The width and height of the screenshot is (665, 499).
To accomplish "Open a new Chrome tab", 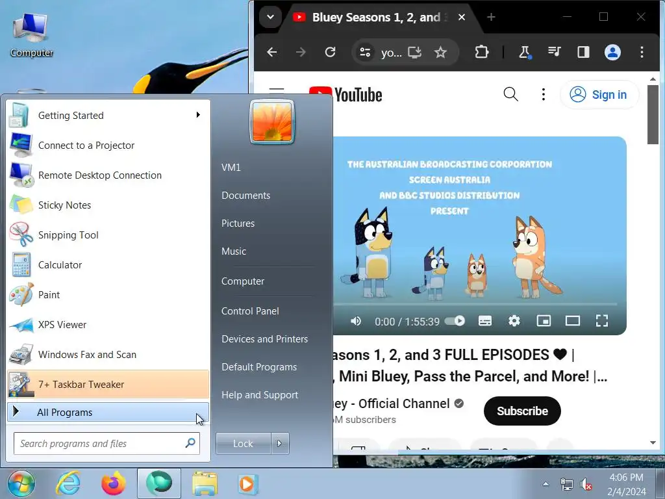I will [491, 17].
